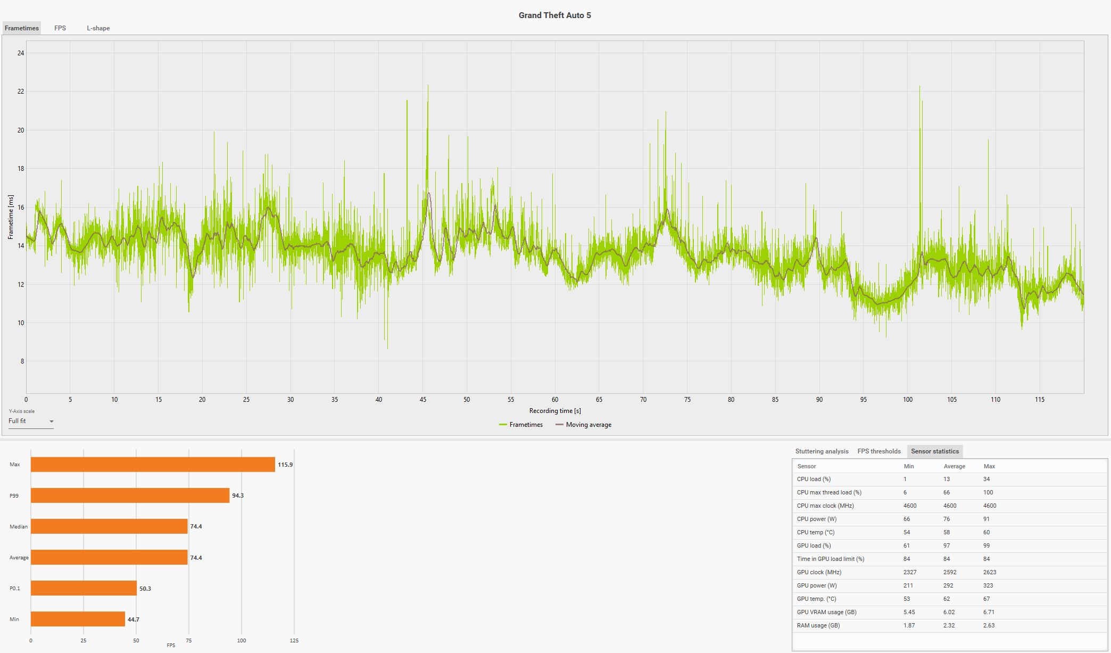The height and width of the screenshot is (653, 1111).
Task: Select the GPU temp. (°C) row
Action: coord(950,599)
